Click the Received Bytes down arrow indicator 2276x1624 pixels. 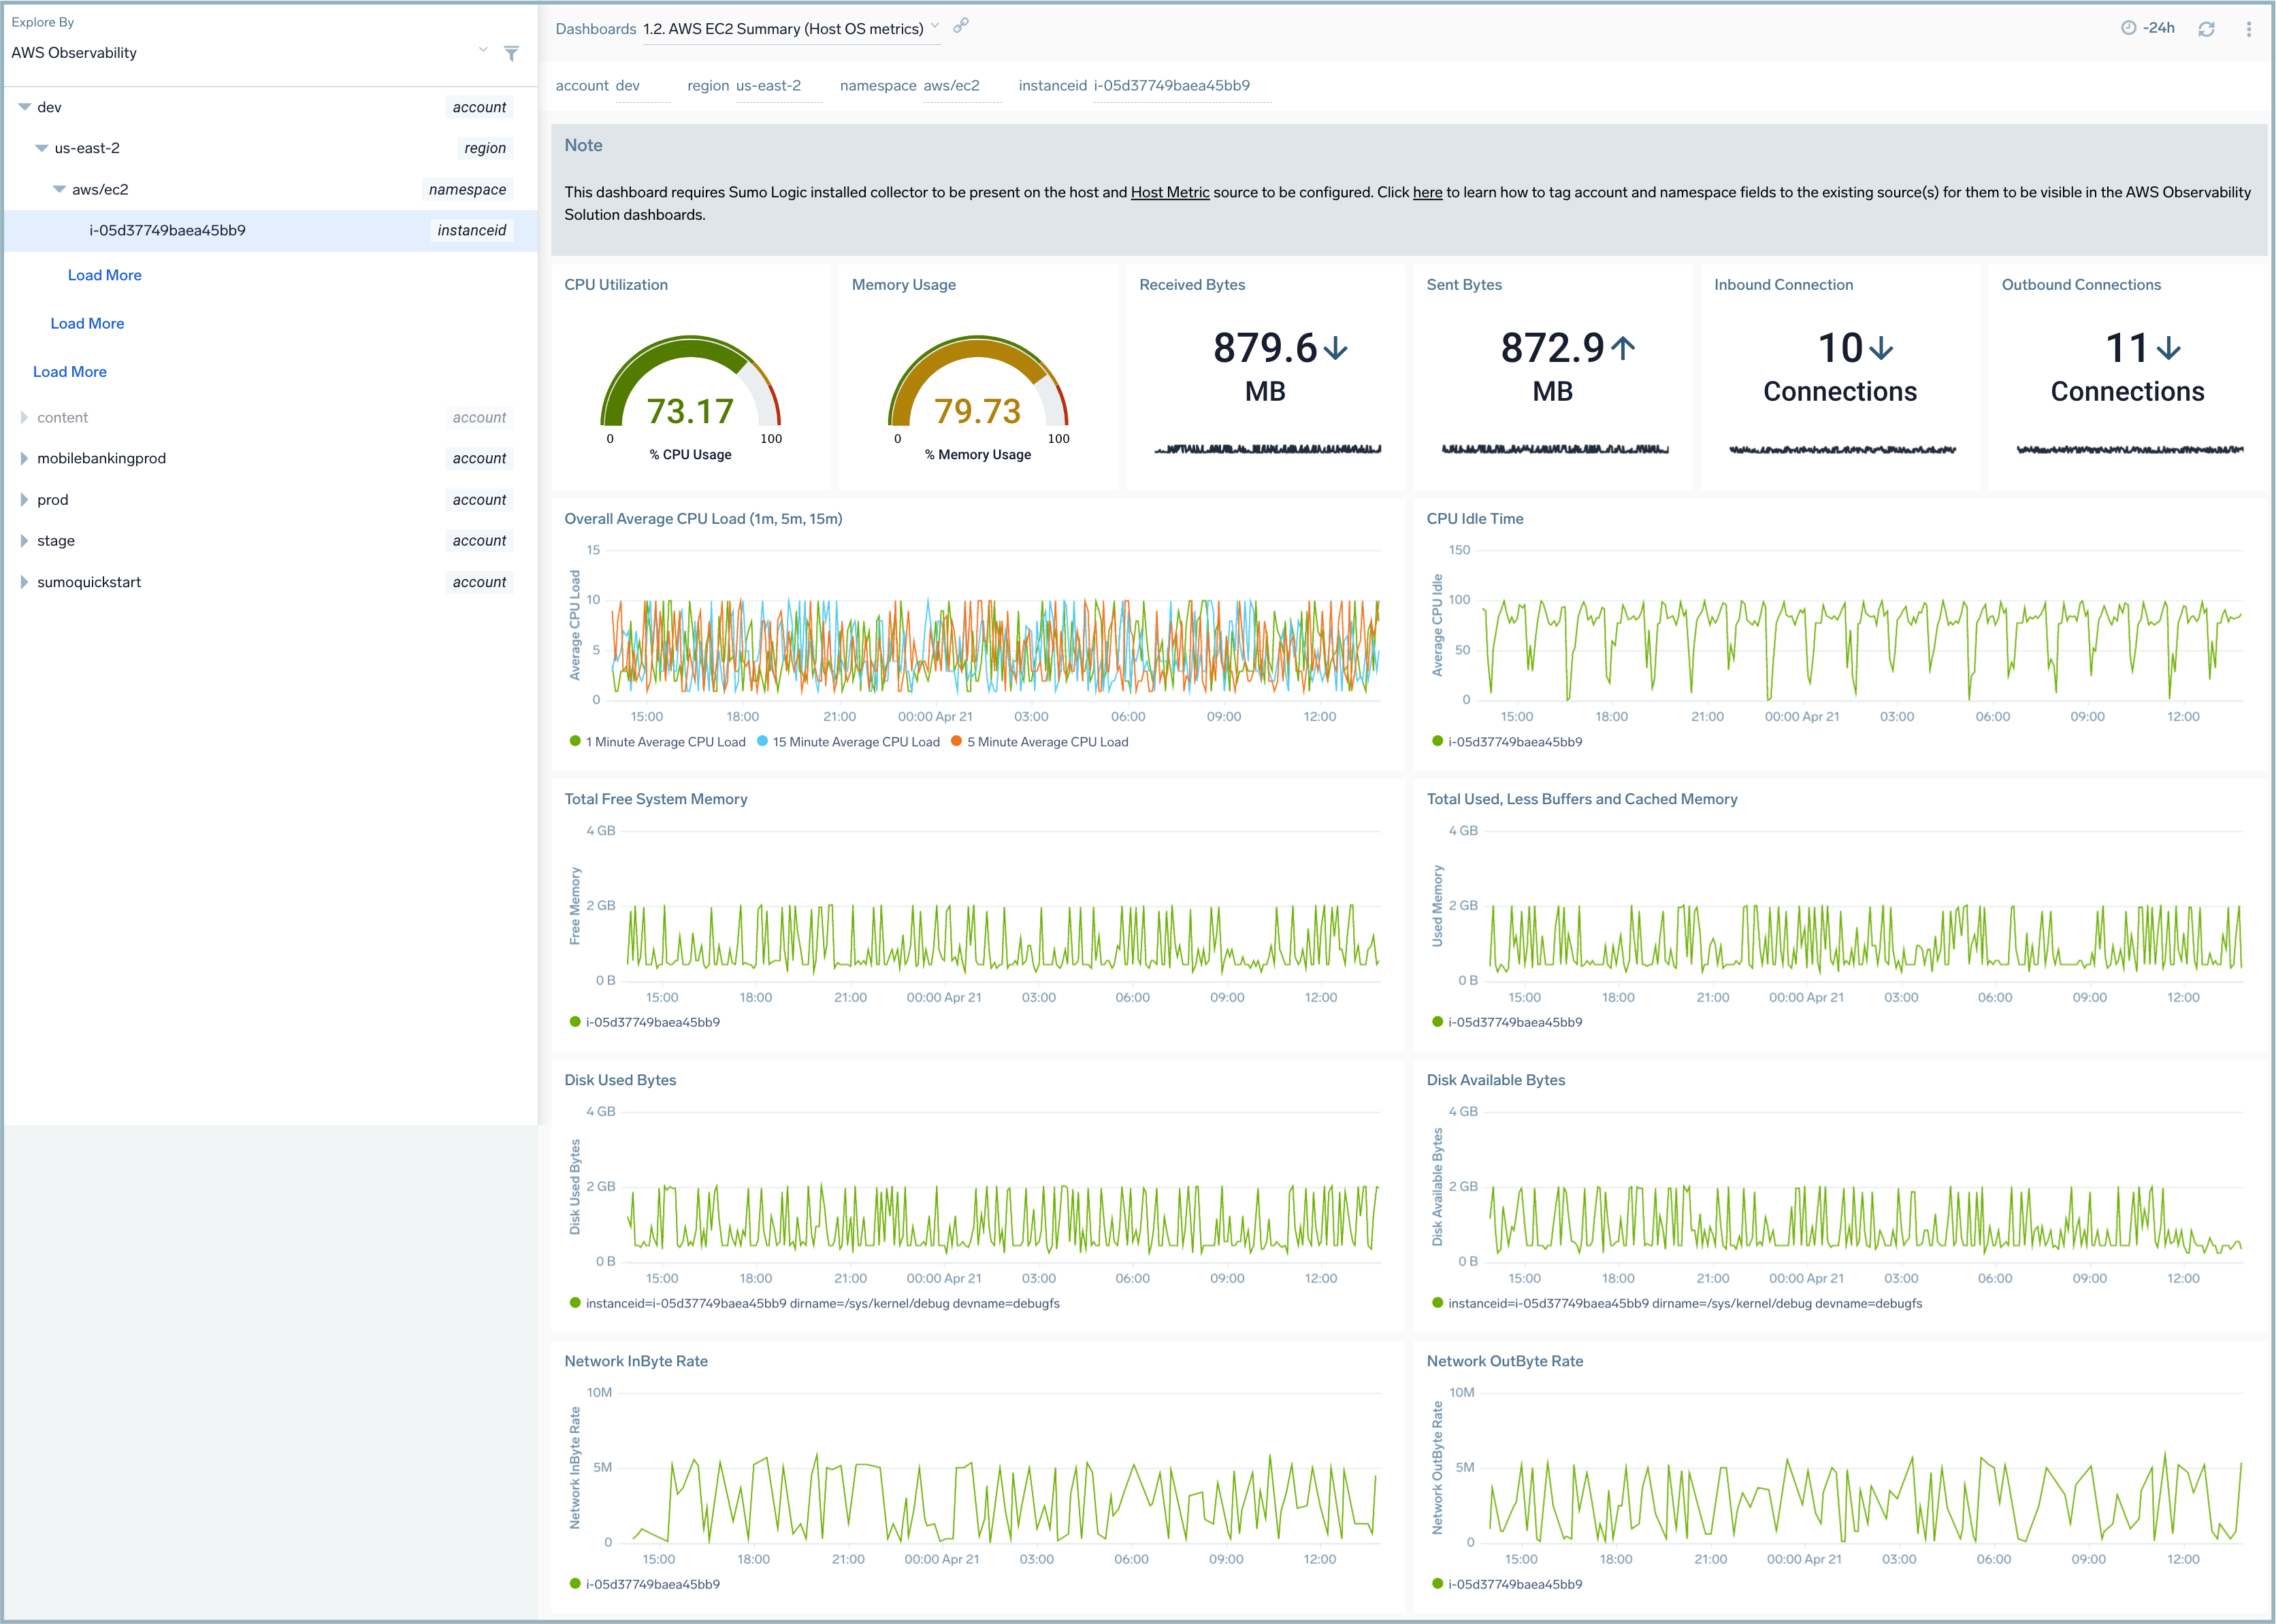[1335, 348]
